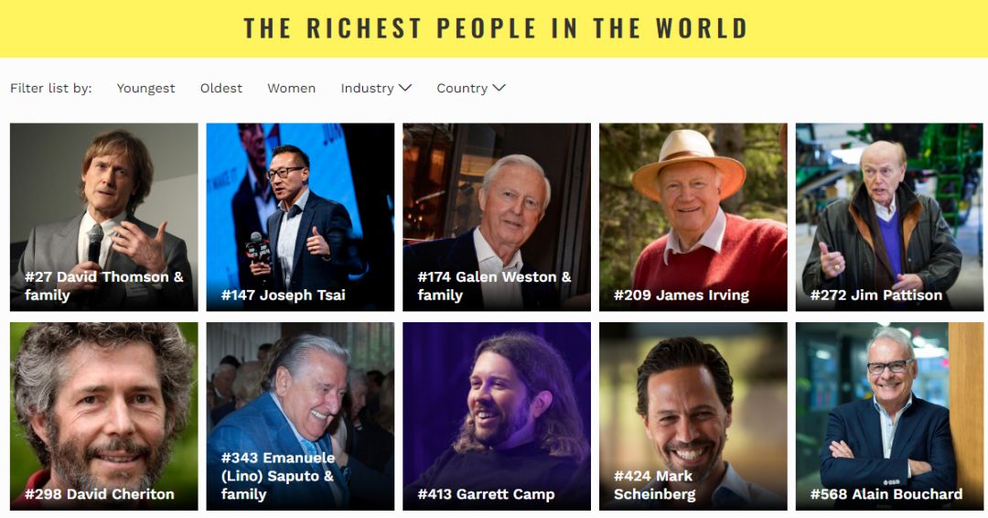
Task: View #413 Garrett Camp profile
Action: point(497,415)
